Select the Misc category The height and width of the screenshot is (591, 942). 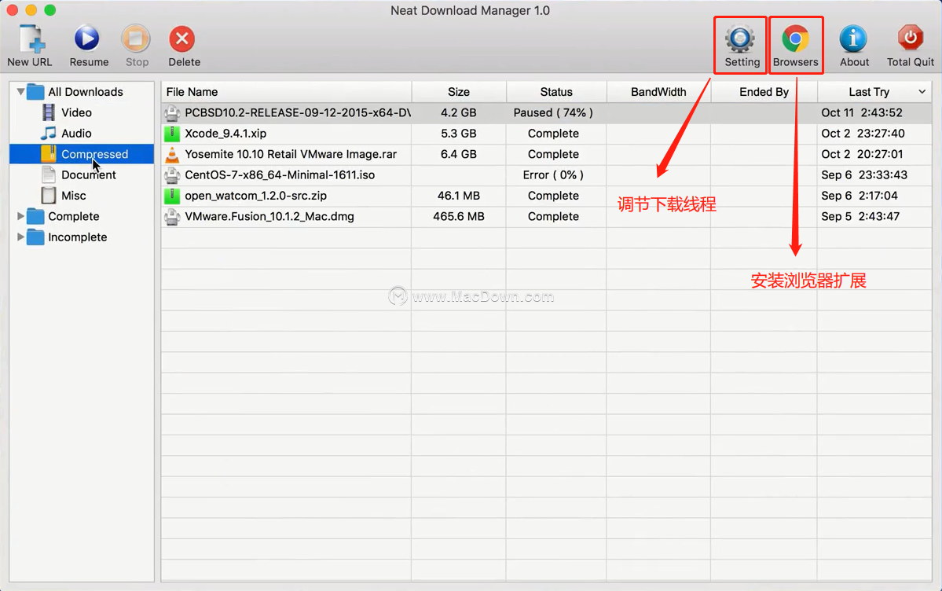[73, 196]
